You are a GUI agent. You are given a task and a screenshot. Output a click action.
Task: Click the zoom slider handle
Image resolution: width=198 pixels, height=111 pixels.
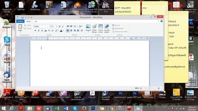tap(150, 88)
